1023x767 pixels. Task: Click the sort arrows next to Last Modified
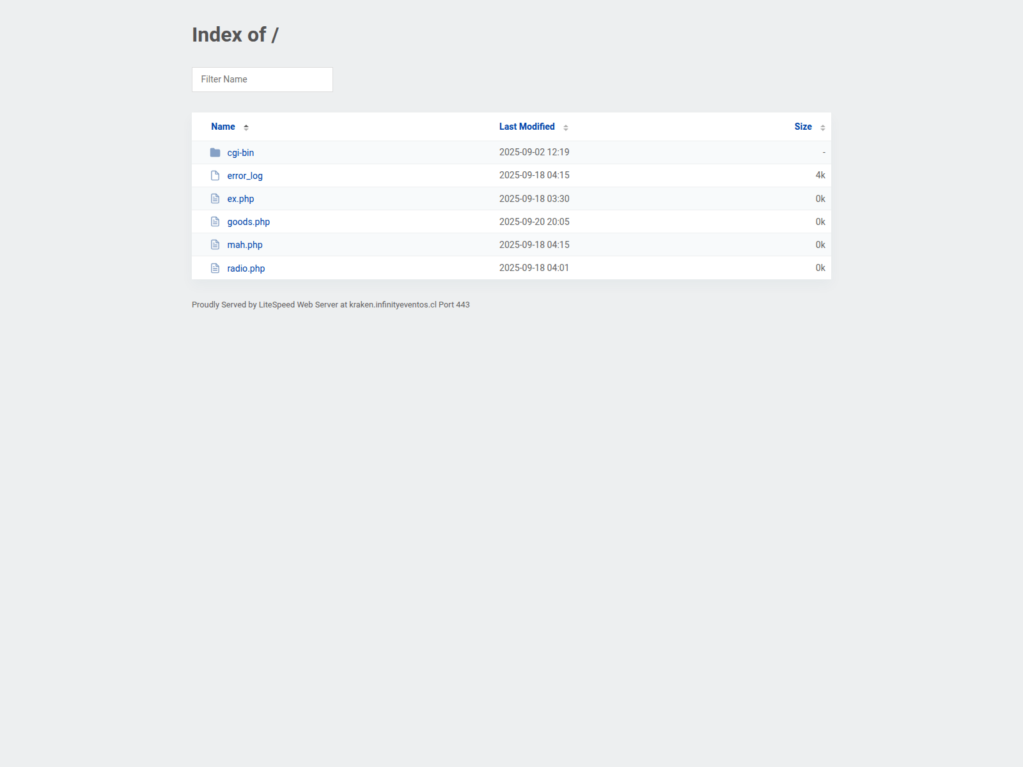point(565,127)
